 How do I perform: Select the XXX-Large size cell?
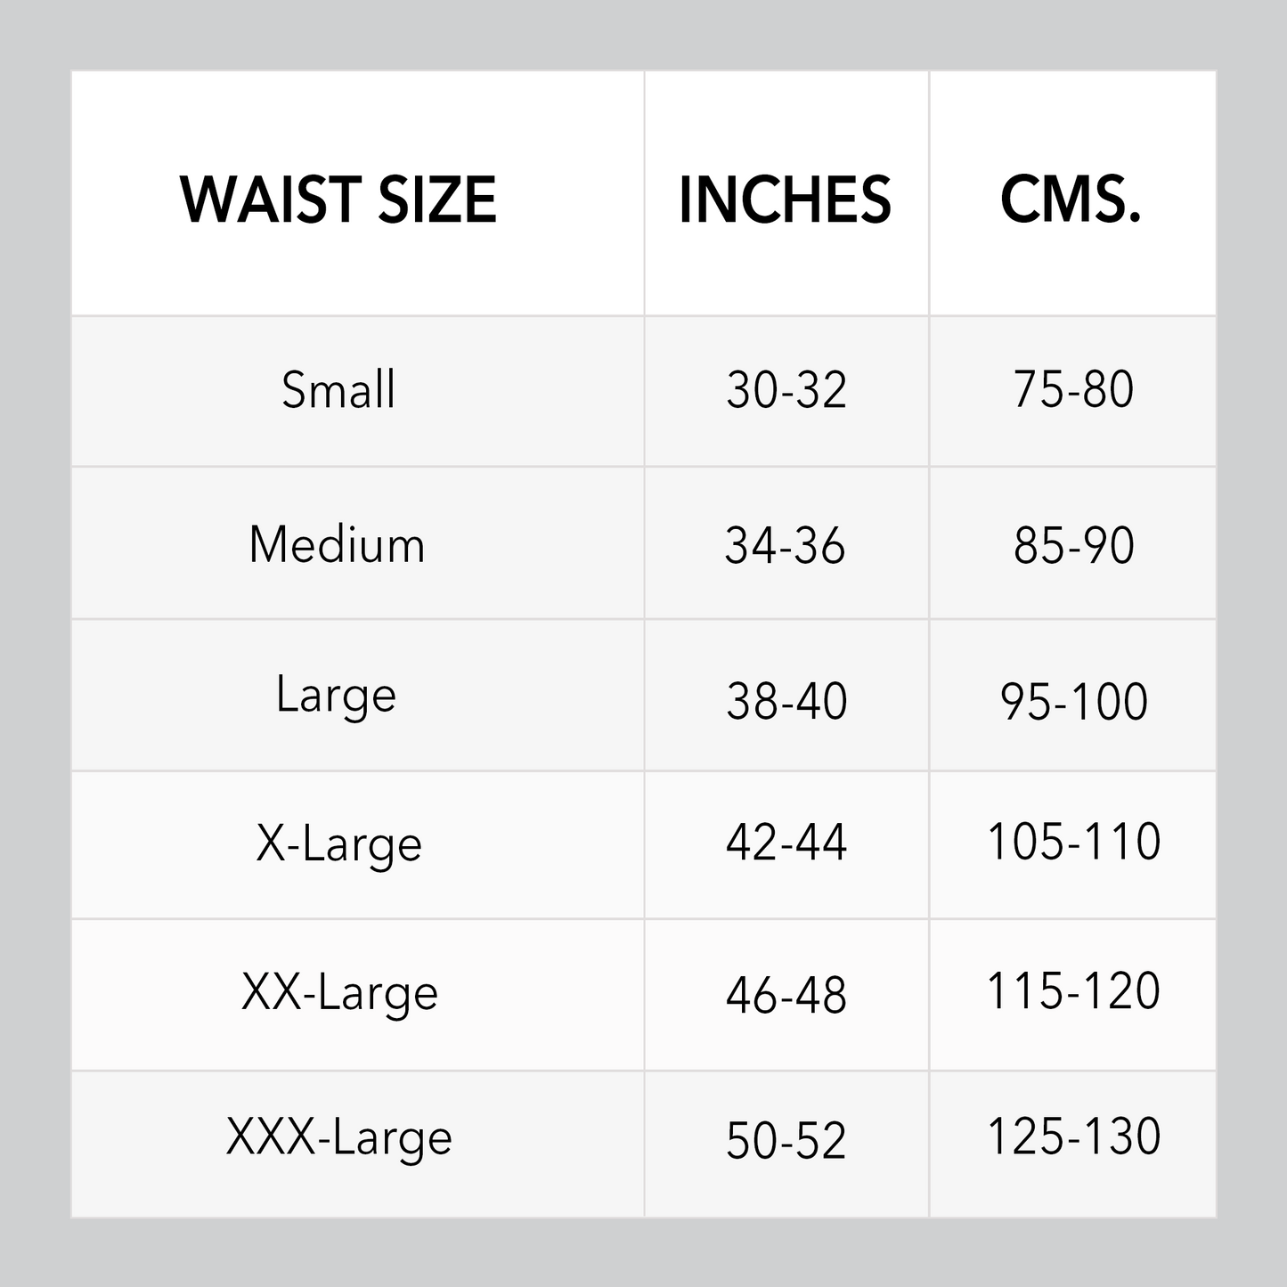click(x=339, y=1138)
